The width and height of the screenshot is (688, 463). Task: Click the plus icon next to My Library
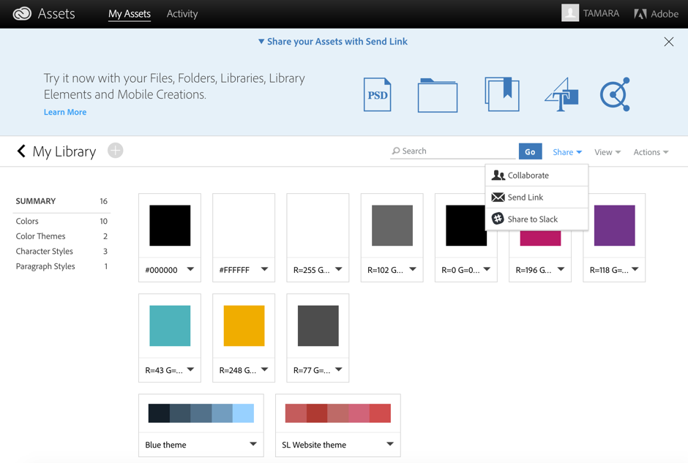pos(115,150)
